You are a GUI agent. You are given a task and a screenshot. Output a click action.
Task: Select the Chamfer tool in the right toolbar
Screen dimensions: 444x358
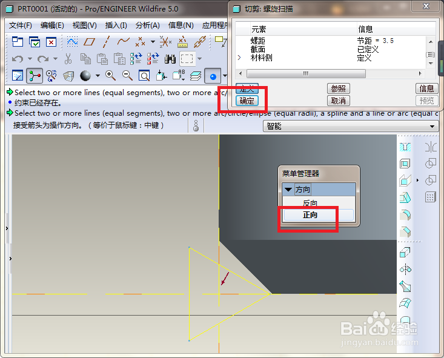pyautogui.click(x=405, y=231)
